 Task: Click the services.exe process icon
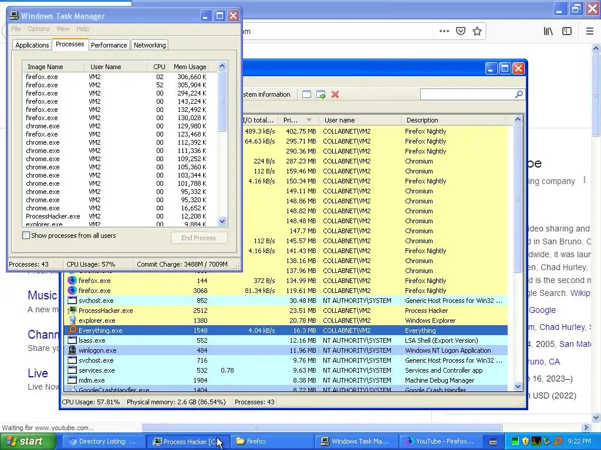[x=72, y=370]
